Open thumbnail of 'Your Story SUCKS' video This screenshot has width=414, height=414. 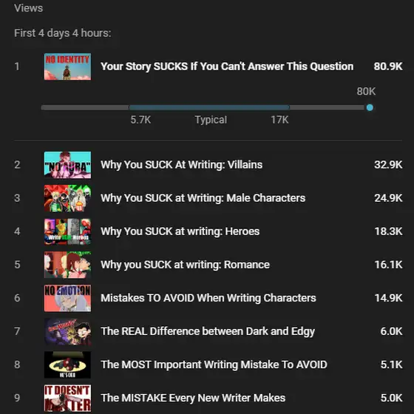pos(67,67)
